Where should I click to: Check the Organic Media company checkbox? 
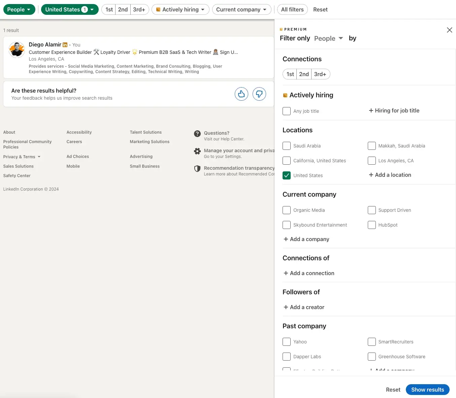(x=287, y=210)
